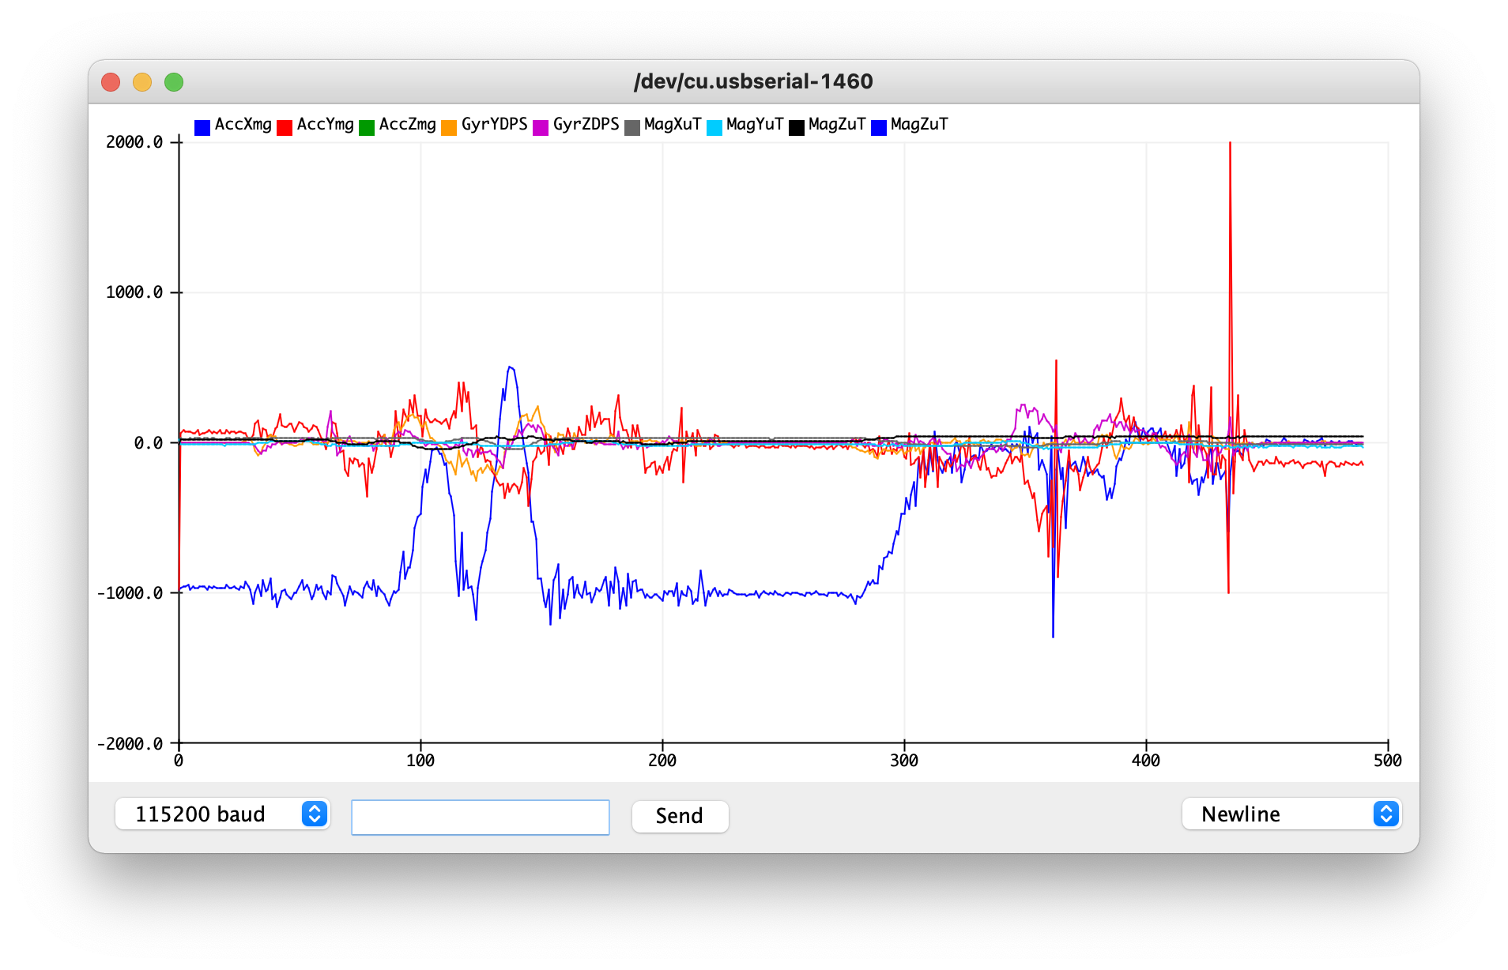Open the 115200 baud rate dropdown
This screenshot has height=970, width=1508.
pyautogui.click(x=222, y=814)
